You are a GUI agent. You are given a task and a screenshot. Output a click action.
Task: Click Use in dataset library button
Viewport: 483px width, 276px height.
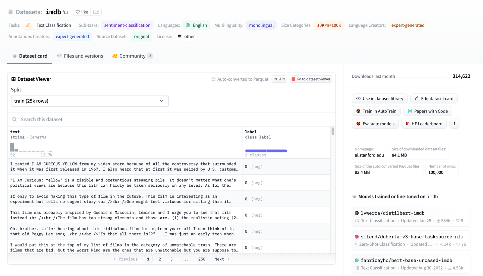379,99
